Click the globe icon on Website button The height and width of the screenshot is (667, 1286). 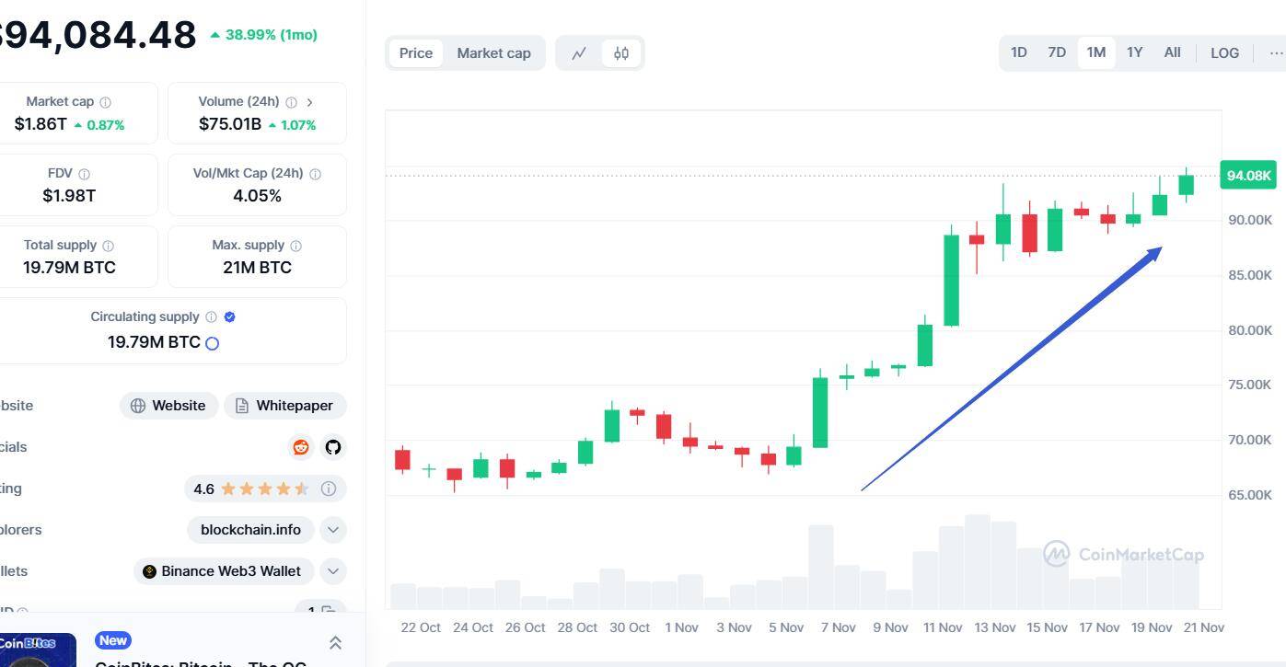(x=138, y=405)
